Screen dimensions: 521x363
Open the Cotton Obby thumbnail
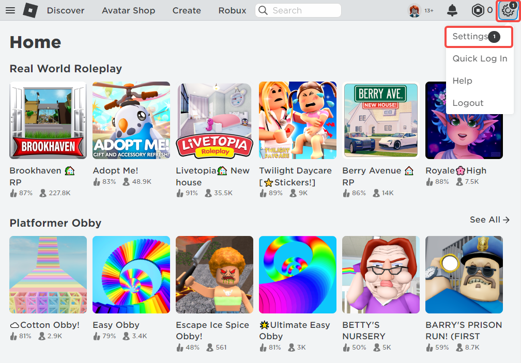point(48,274)
